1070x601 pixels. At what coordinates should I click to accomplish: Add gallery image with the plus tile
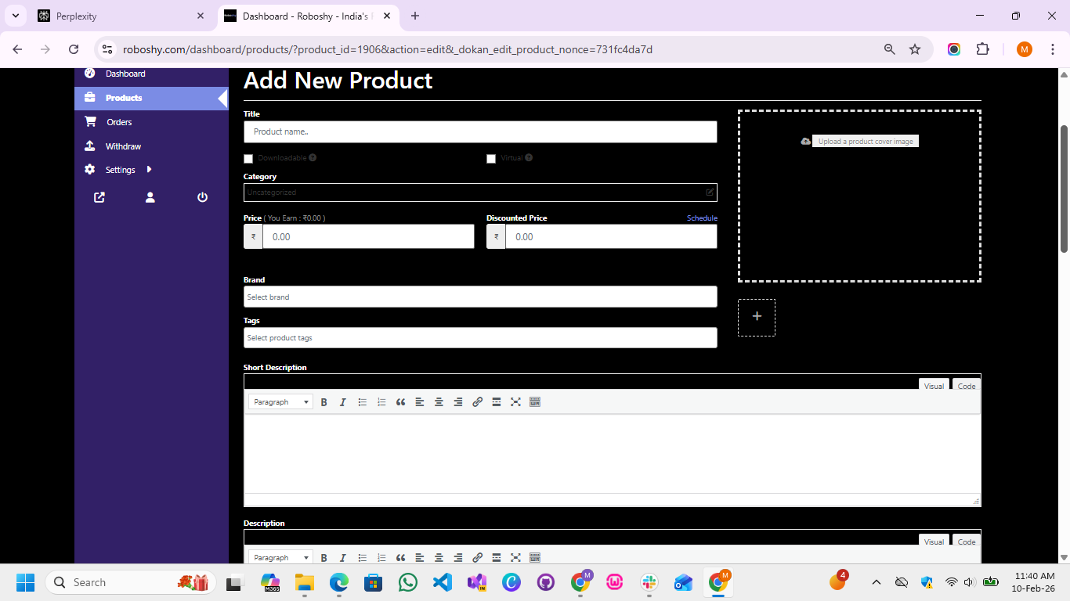click(x=756, y=316)
